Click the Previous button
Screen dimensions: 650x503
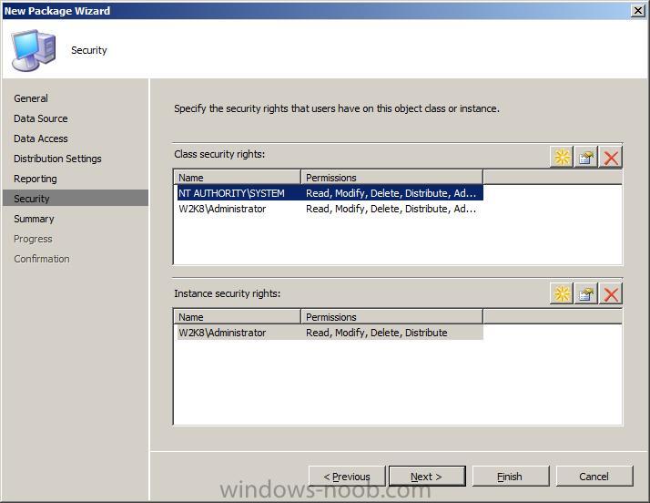coord(347,476)
